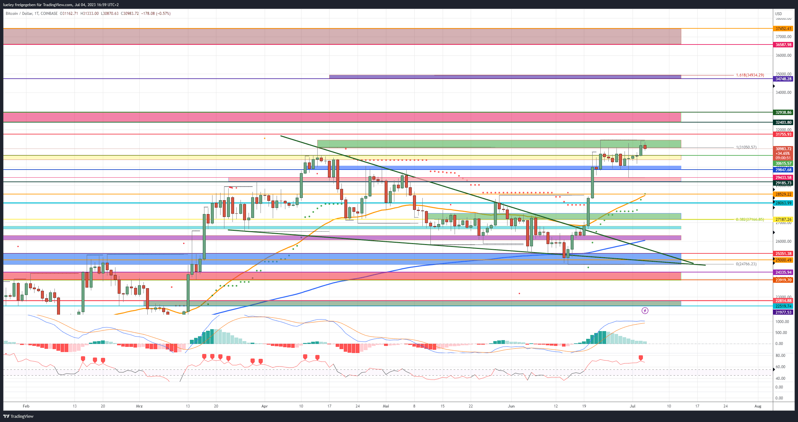This screenshot has height=422, width=798.
Task: Click the purple lightning event icon
Action: [645, 310]
